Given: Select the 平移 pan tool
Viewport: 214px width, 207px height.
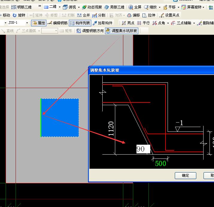Looking at the screenshot, I should [169, 7].
